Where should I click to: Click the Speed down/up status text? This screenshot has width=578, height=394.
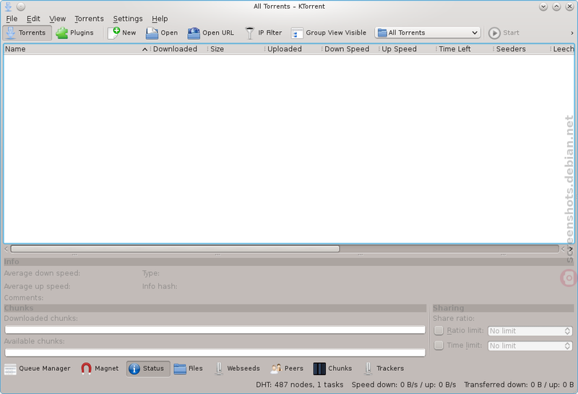click(x=404, y=385)
